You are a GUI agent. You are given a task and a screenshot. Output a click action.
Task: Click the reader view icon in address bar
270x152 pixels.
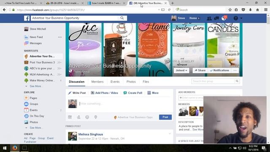(163, 10)
